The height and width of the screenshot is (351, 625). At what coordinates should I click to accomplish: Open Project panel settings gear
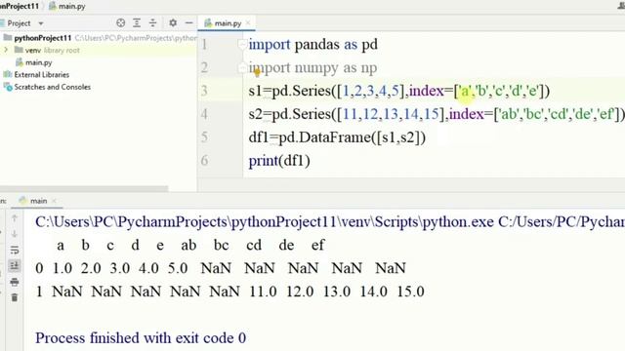click(173, 23)
